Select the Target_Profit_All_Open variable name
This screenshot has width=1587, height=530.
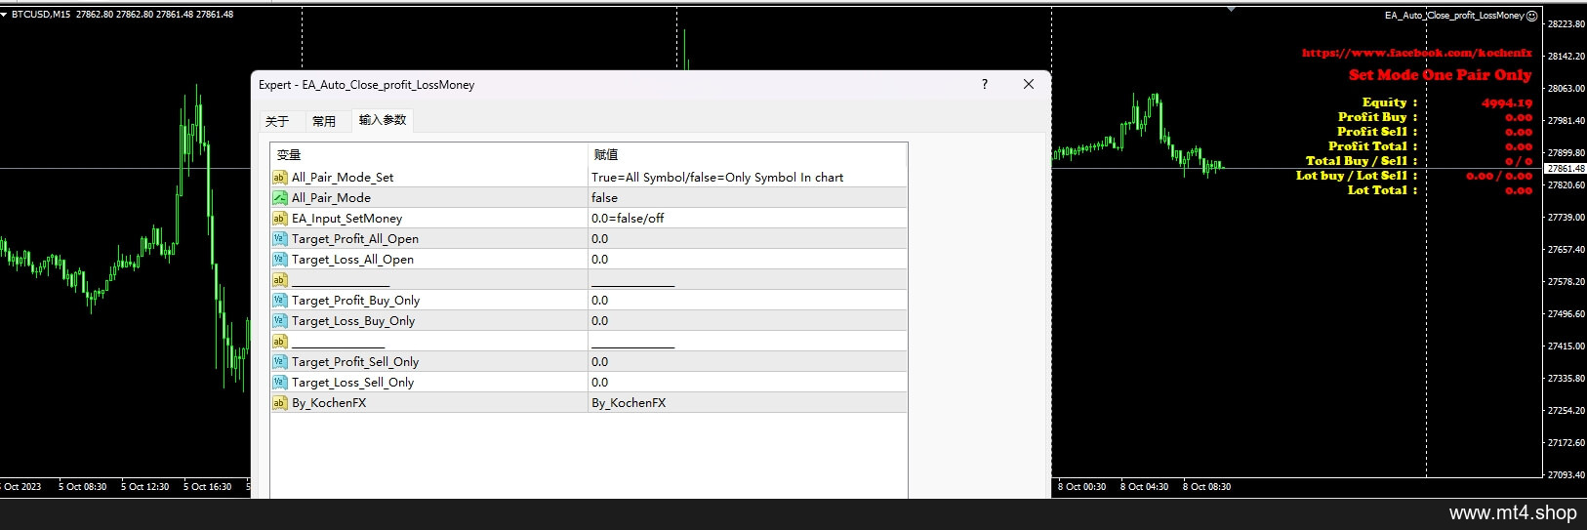coord(355,239)
